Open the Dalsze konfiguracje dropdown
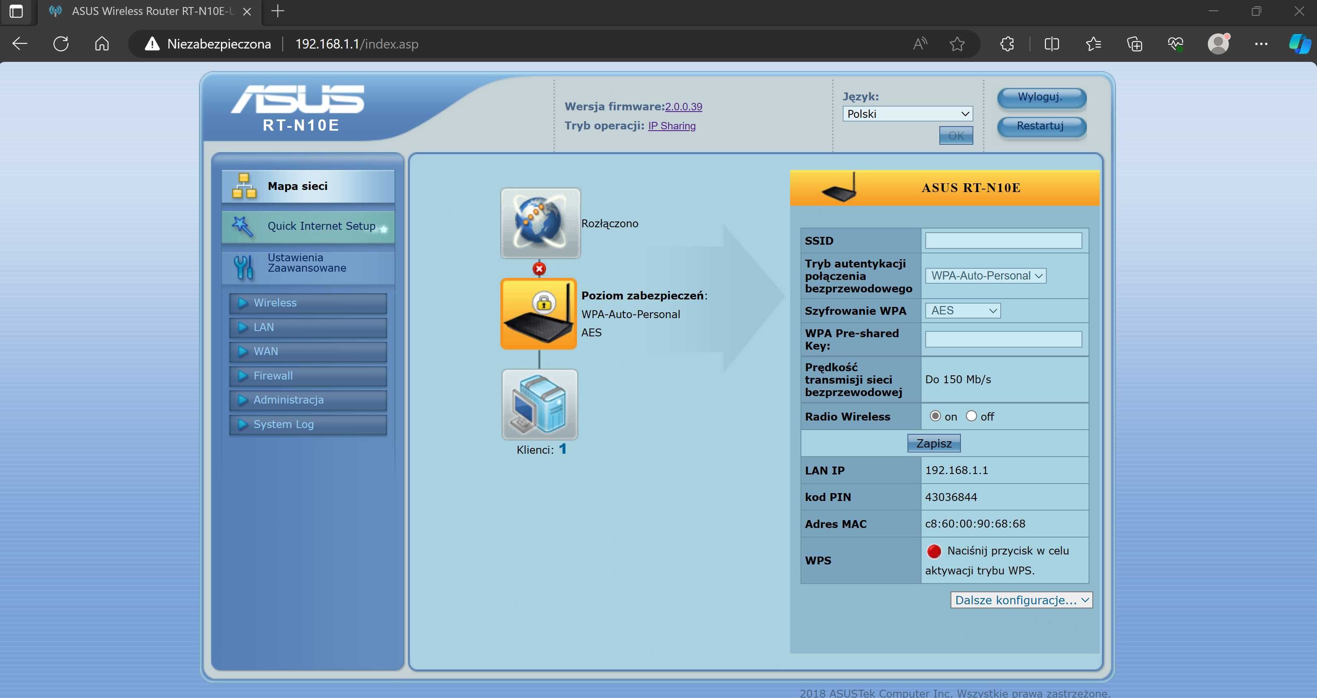The image size is (1317, 698). click(x=1021, y=600)
